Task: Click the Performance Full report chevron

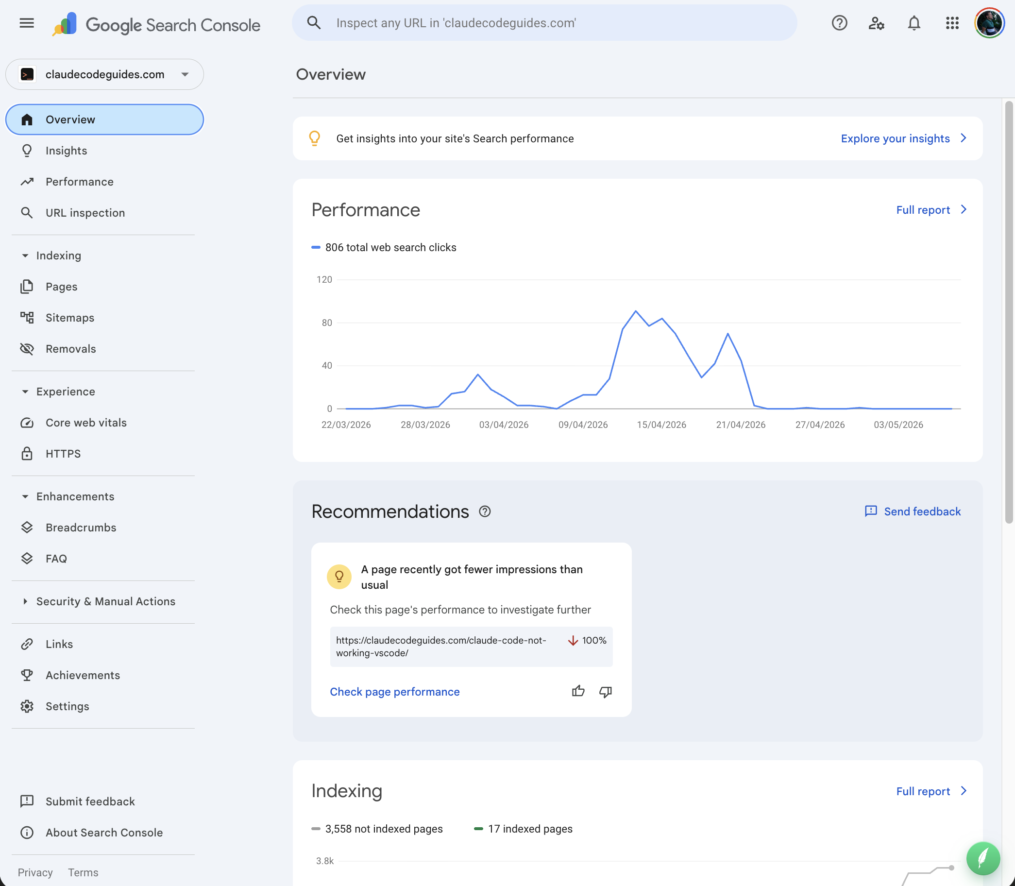Action: (964, 210)
